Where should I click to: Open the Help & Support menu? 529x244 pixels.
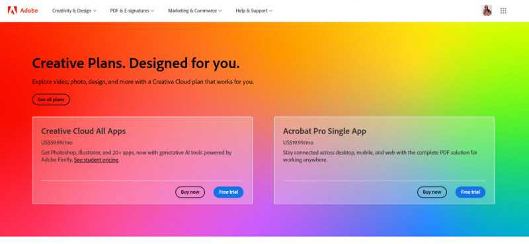tap(254, 11)
